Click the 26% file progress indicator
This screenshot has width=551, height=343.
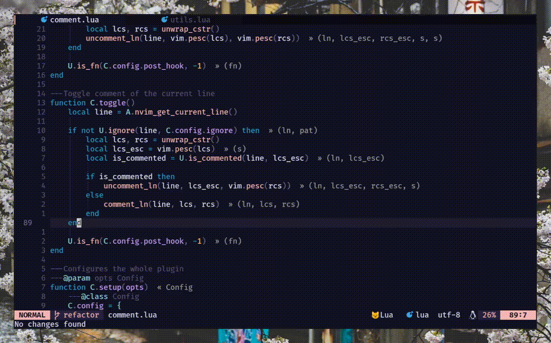pyautogui.click(x=489, y=315)
